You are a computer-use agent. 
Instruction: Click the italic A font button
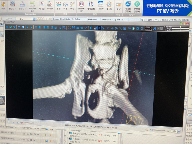[154, 29]
